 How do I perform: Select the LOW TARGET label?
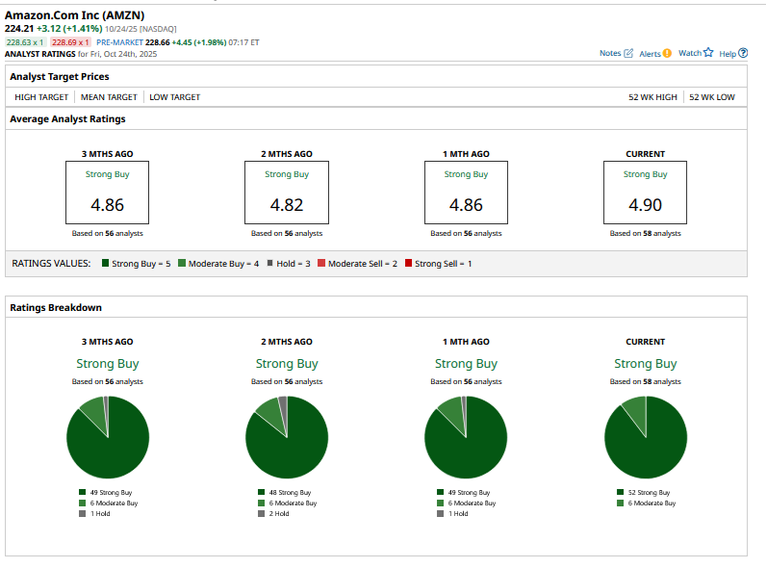coord(173,97)
